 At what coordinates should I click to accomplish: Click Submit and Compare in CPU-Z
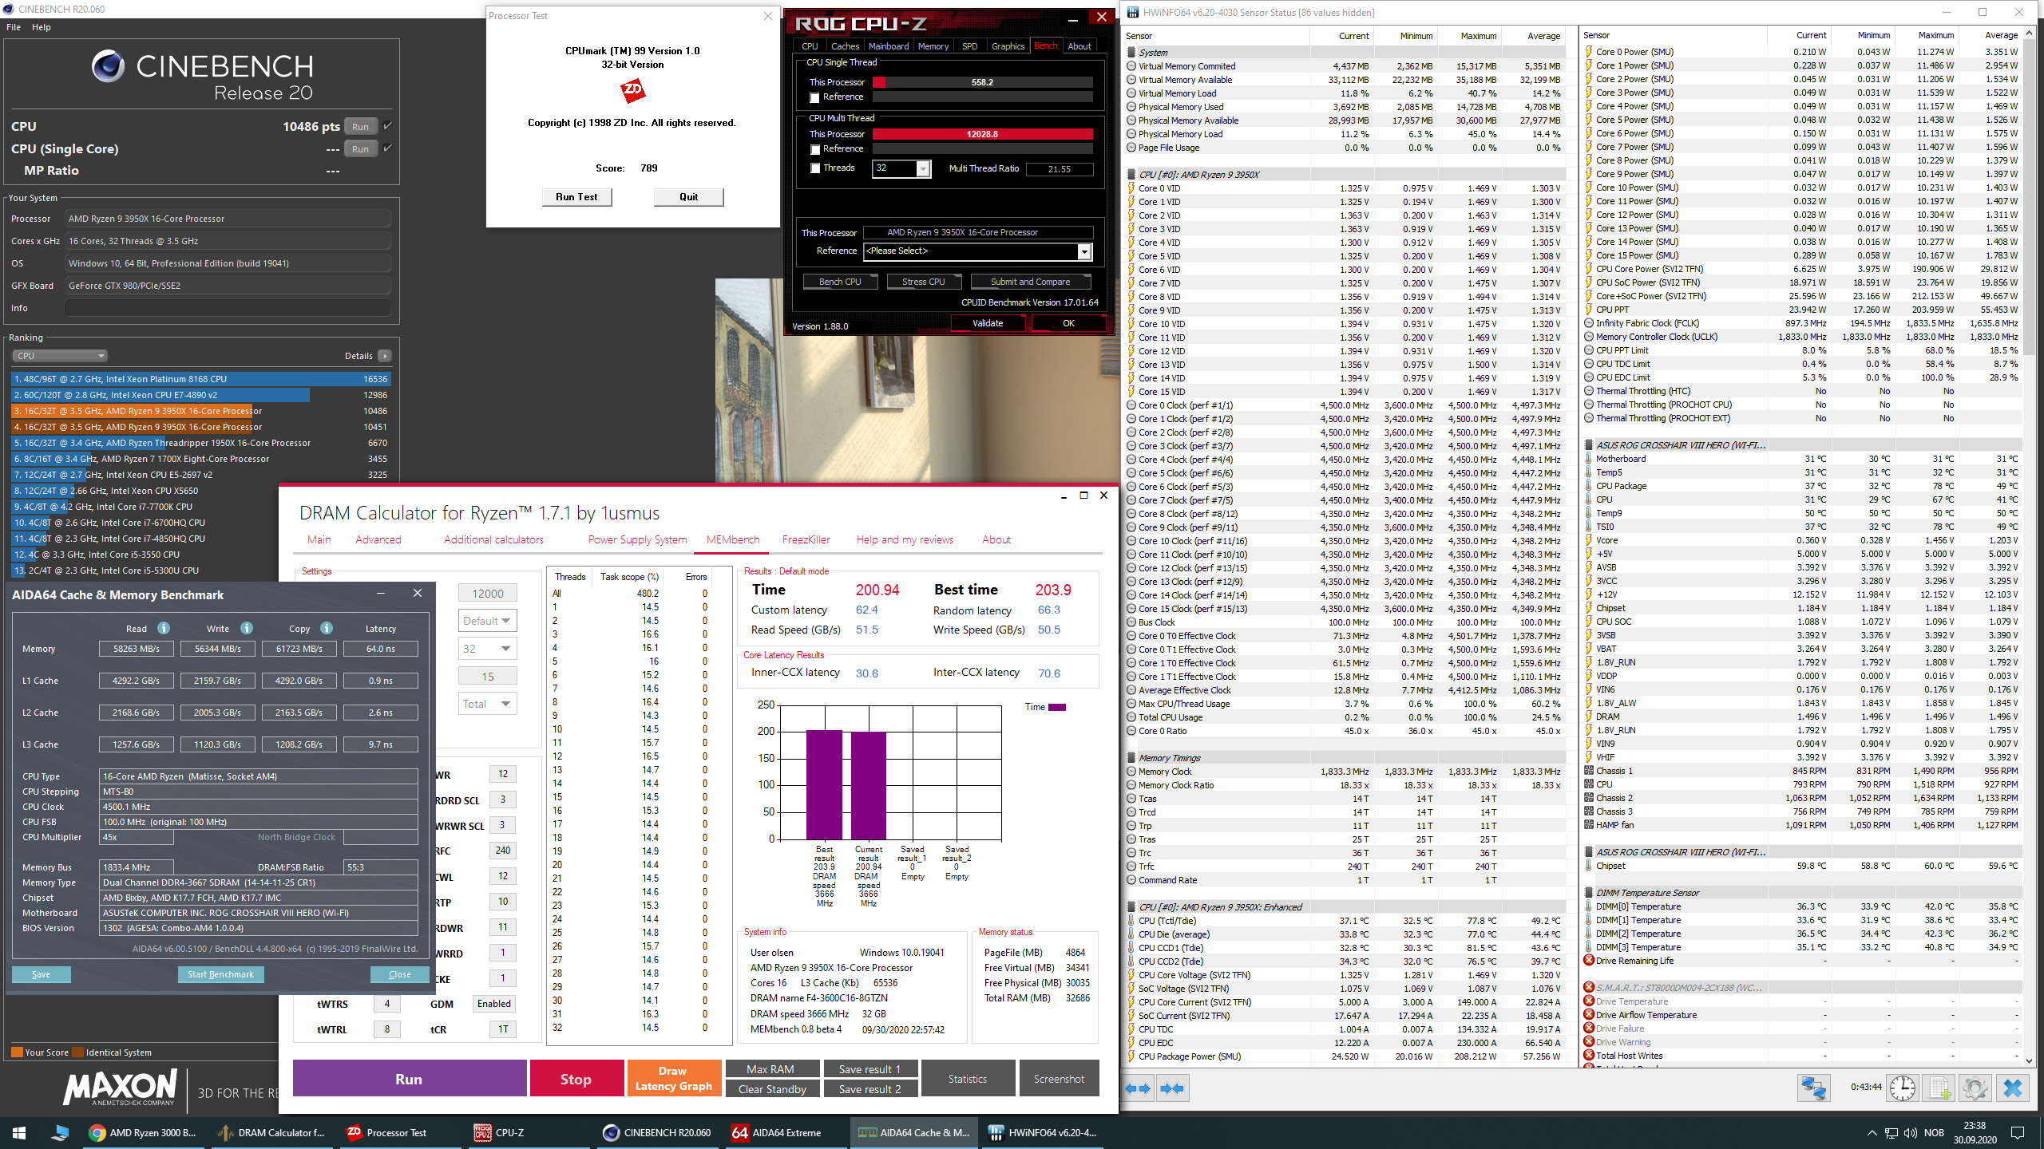click(x=1030, y=282)
